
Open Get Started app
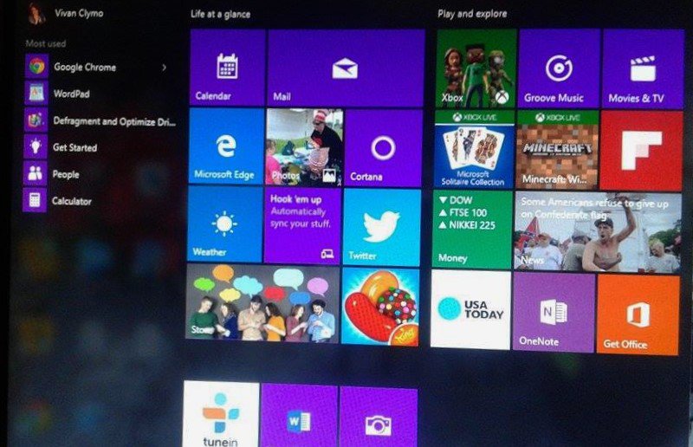[x=75, y=147]
